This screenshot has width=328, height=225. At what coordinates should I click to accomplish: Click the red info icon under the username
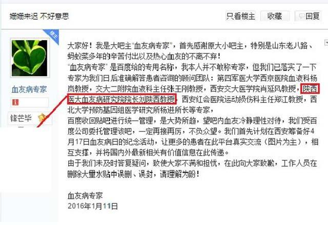[x=15, y=102]
